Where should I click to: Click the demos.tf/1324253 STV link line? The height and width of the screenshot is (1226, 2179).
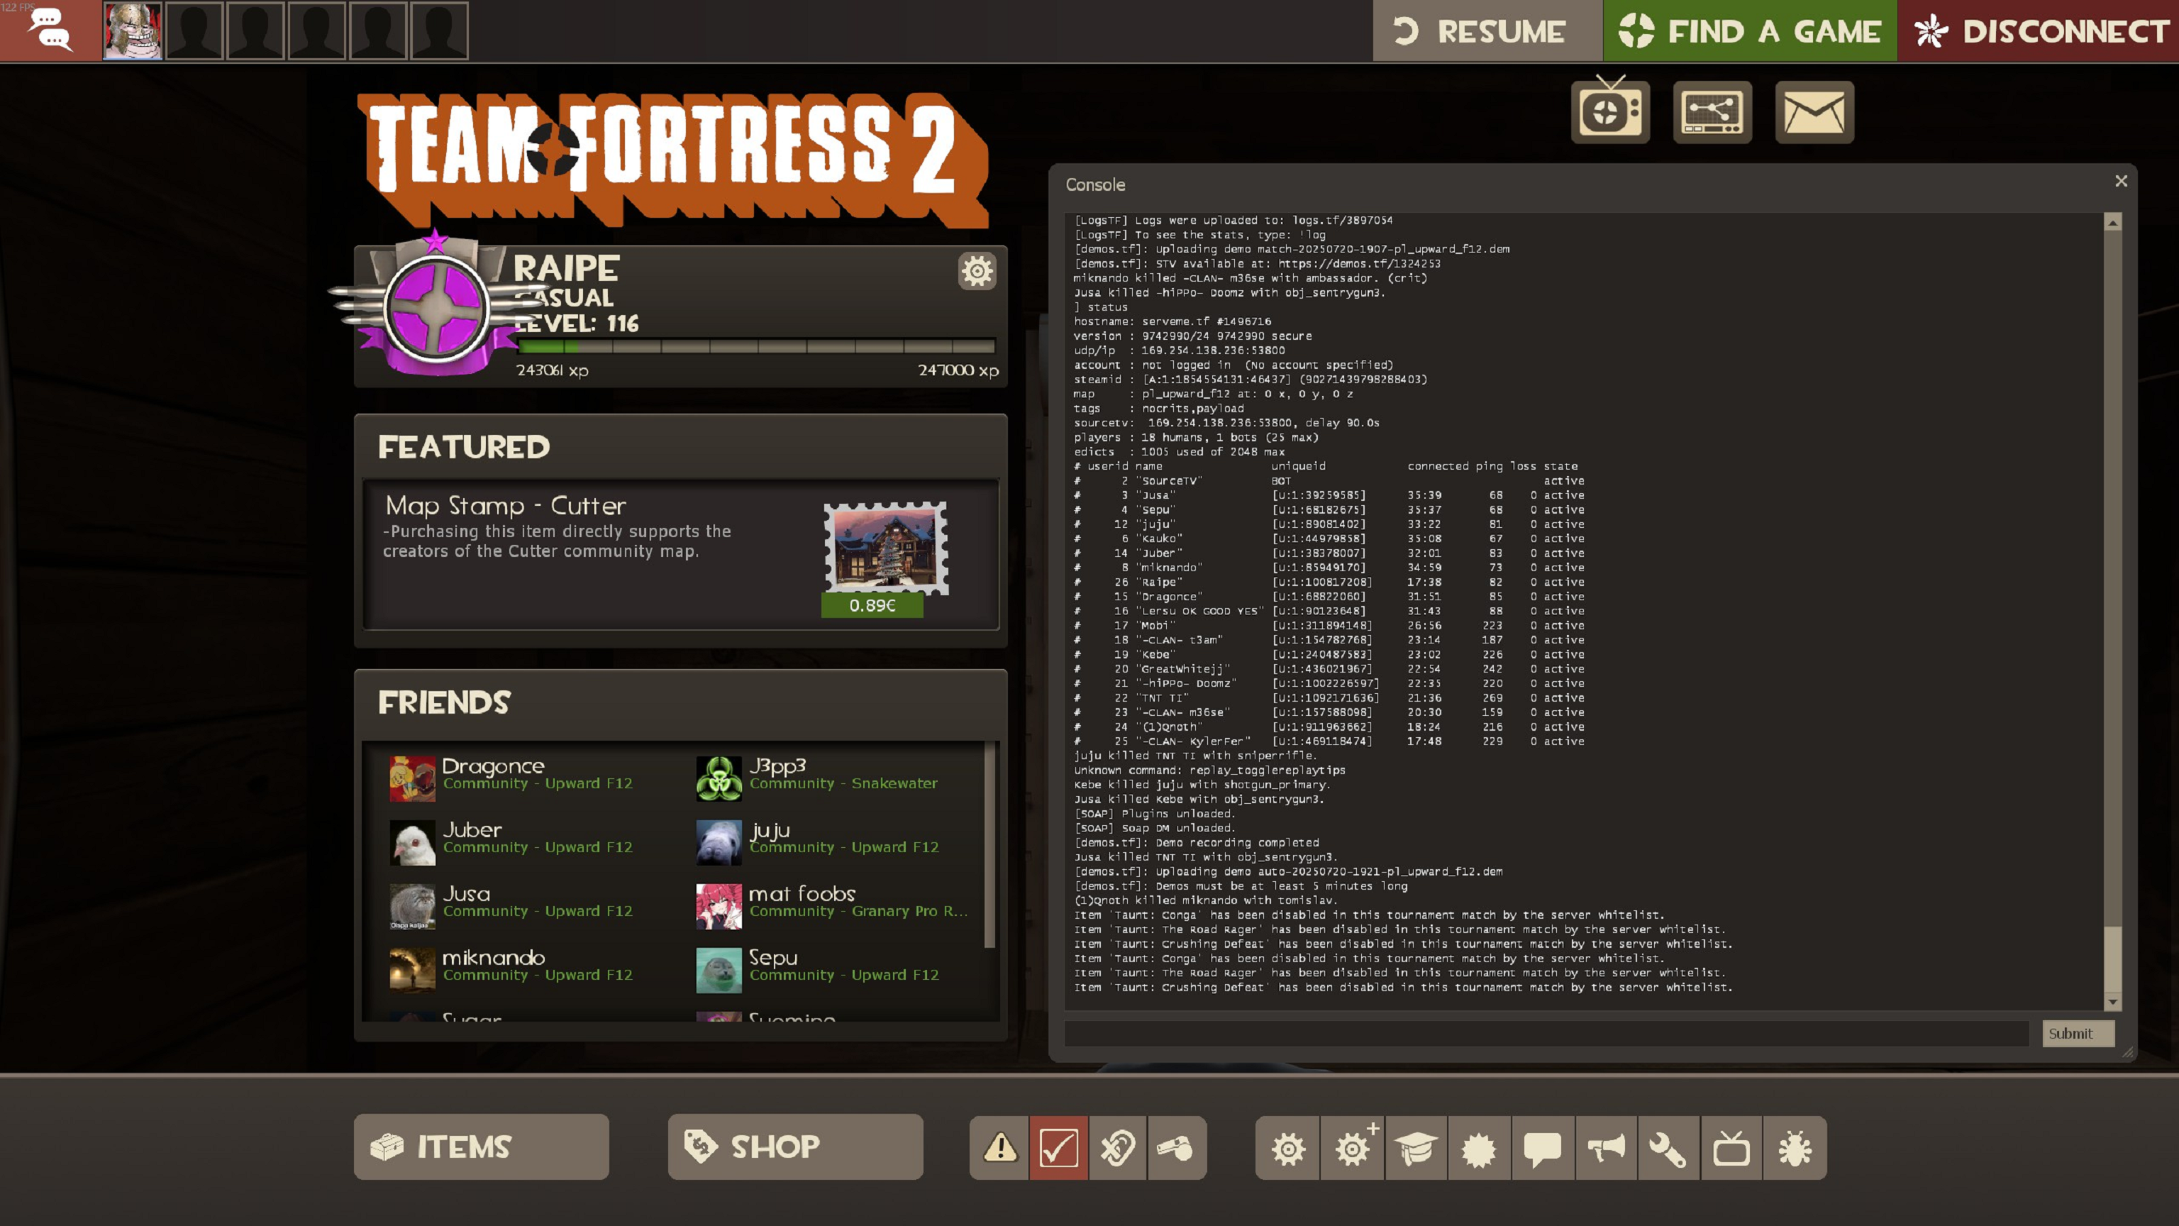[x=1257, y=263]
